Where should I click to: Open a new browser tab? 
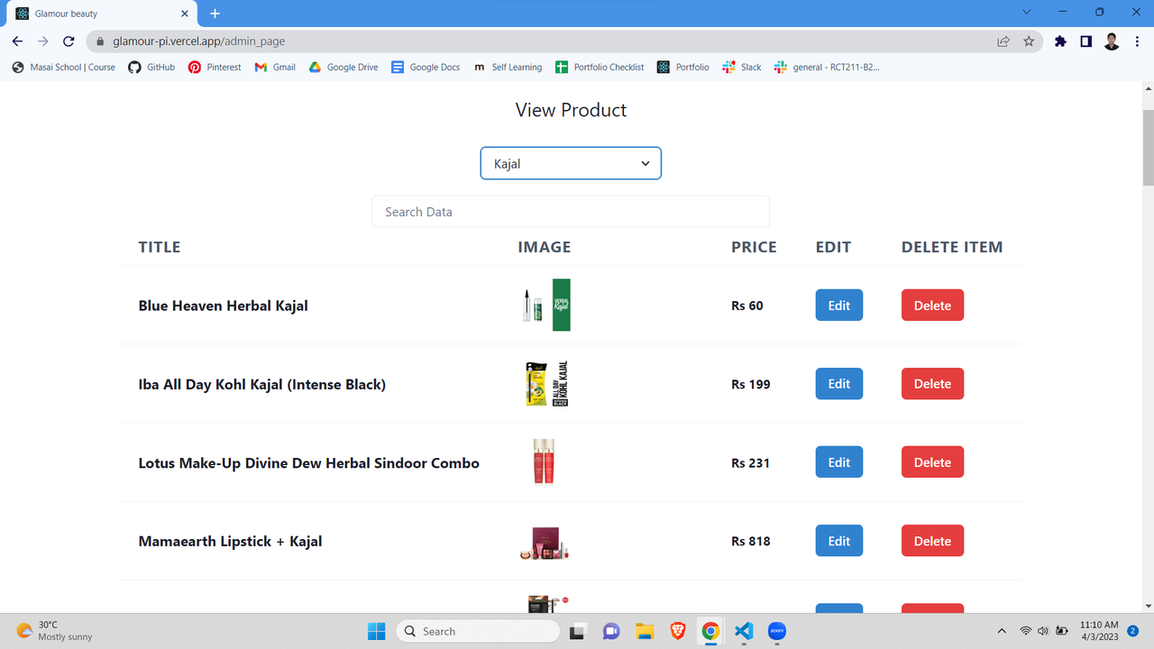(x=215, y=14)
